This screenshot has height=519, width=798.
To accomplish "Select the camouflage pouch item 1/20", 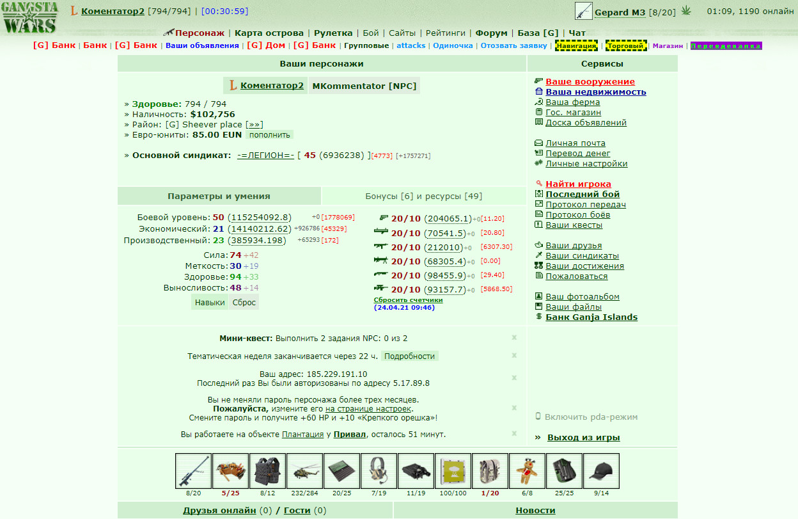I will [490, 471].
